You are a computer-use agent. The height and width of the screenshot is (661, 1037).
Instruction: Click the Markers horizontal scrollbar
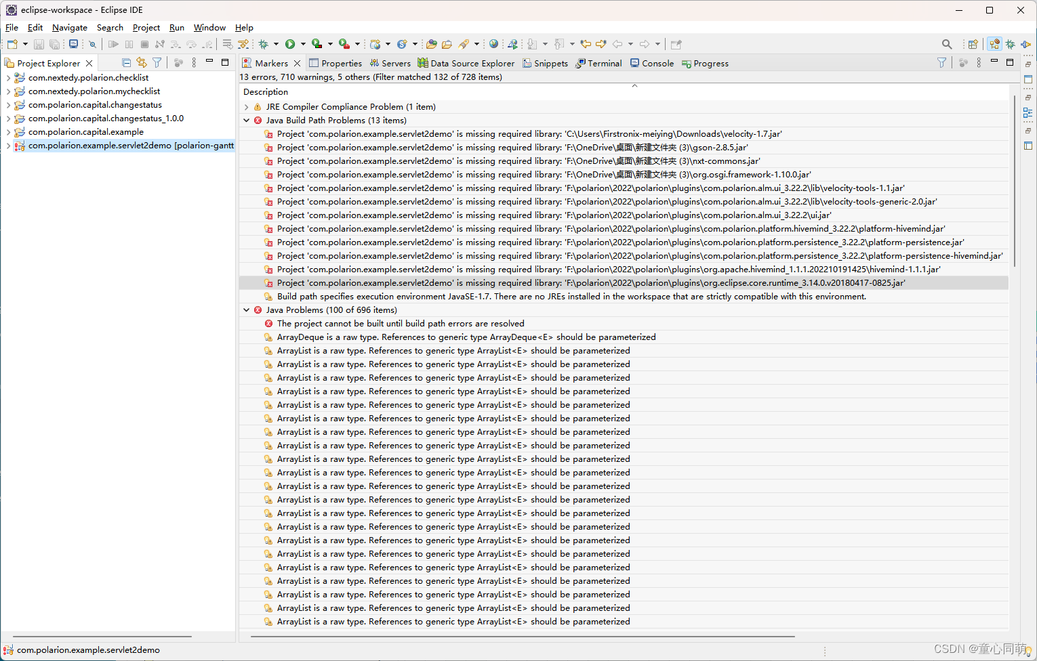point(522,637)
